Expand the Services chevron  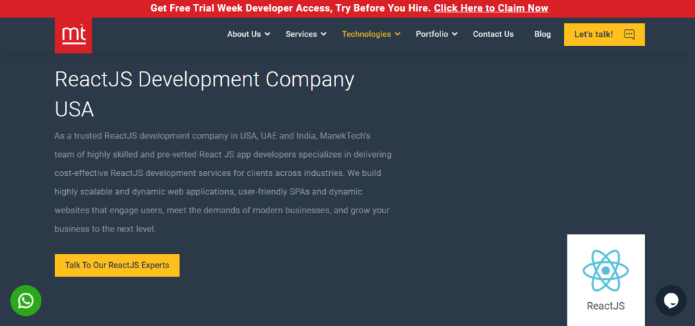click(324, 34)
